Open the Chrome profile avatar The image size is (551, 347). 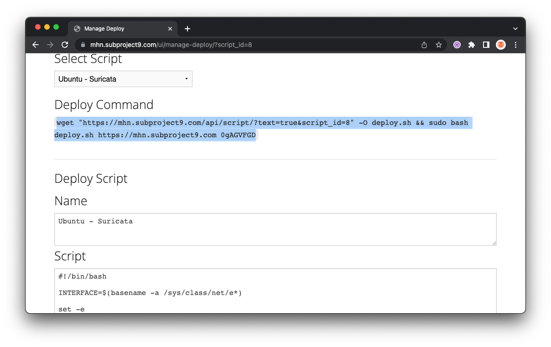pos(501,45)
